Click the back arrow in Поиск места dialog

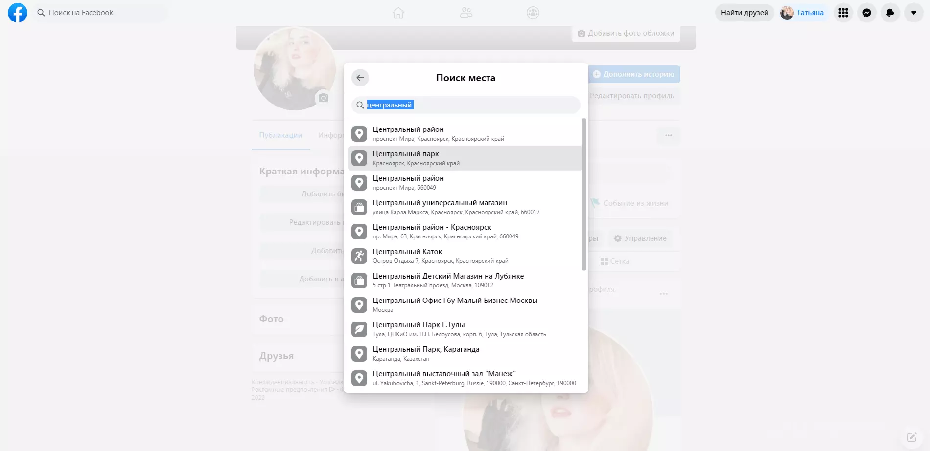tap(360, 78)
